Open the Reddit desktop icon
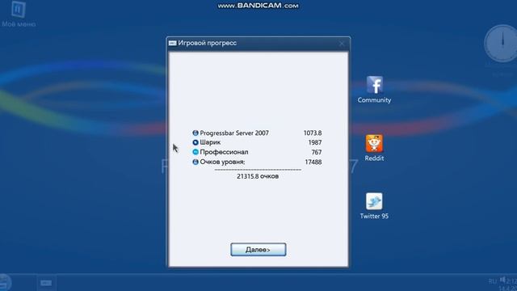 pos(374,148)
